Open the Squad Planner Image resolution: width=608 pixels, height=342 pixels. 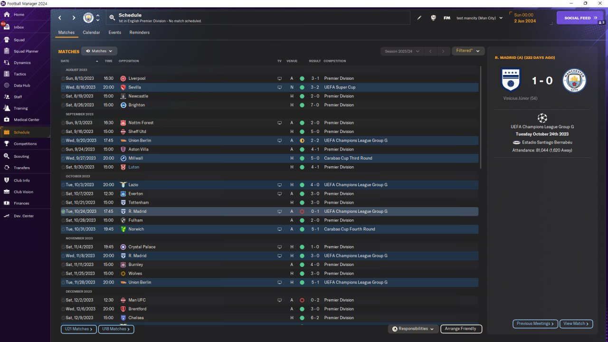coord(26,51)
